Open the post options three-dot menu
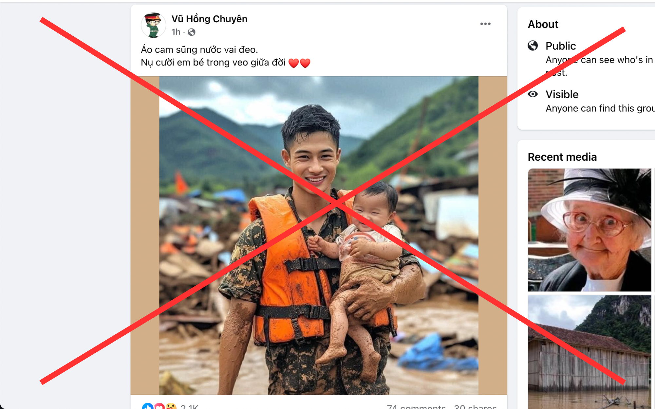 coord(485,24)
